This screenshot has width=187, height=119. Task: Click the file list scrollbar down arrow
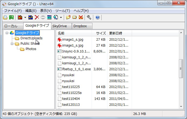pos(181,107)
